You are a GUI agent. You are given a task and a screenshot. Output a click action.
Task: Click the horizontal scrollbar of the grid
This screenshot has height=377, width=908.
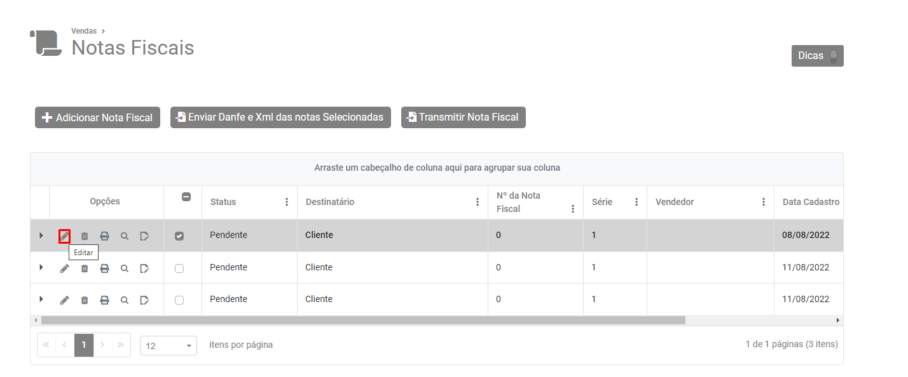click(362, 321)
